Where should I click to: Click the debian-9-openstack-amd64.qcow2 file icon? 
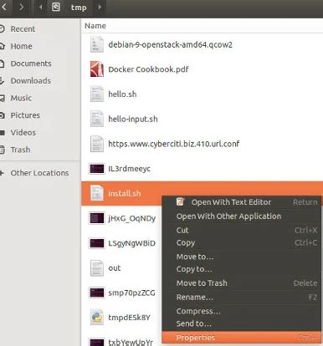(97, 44)
